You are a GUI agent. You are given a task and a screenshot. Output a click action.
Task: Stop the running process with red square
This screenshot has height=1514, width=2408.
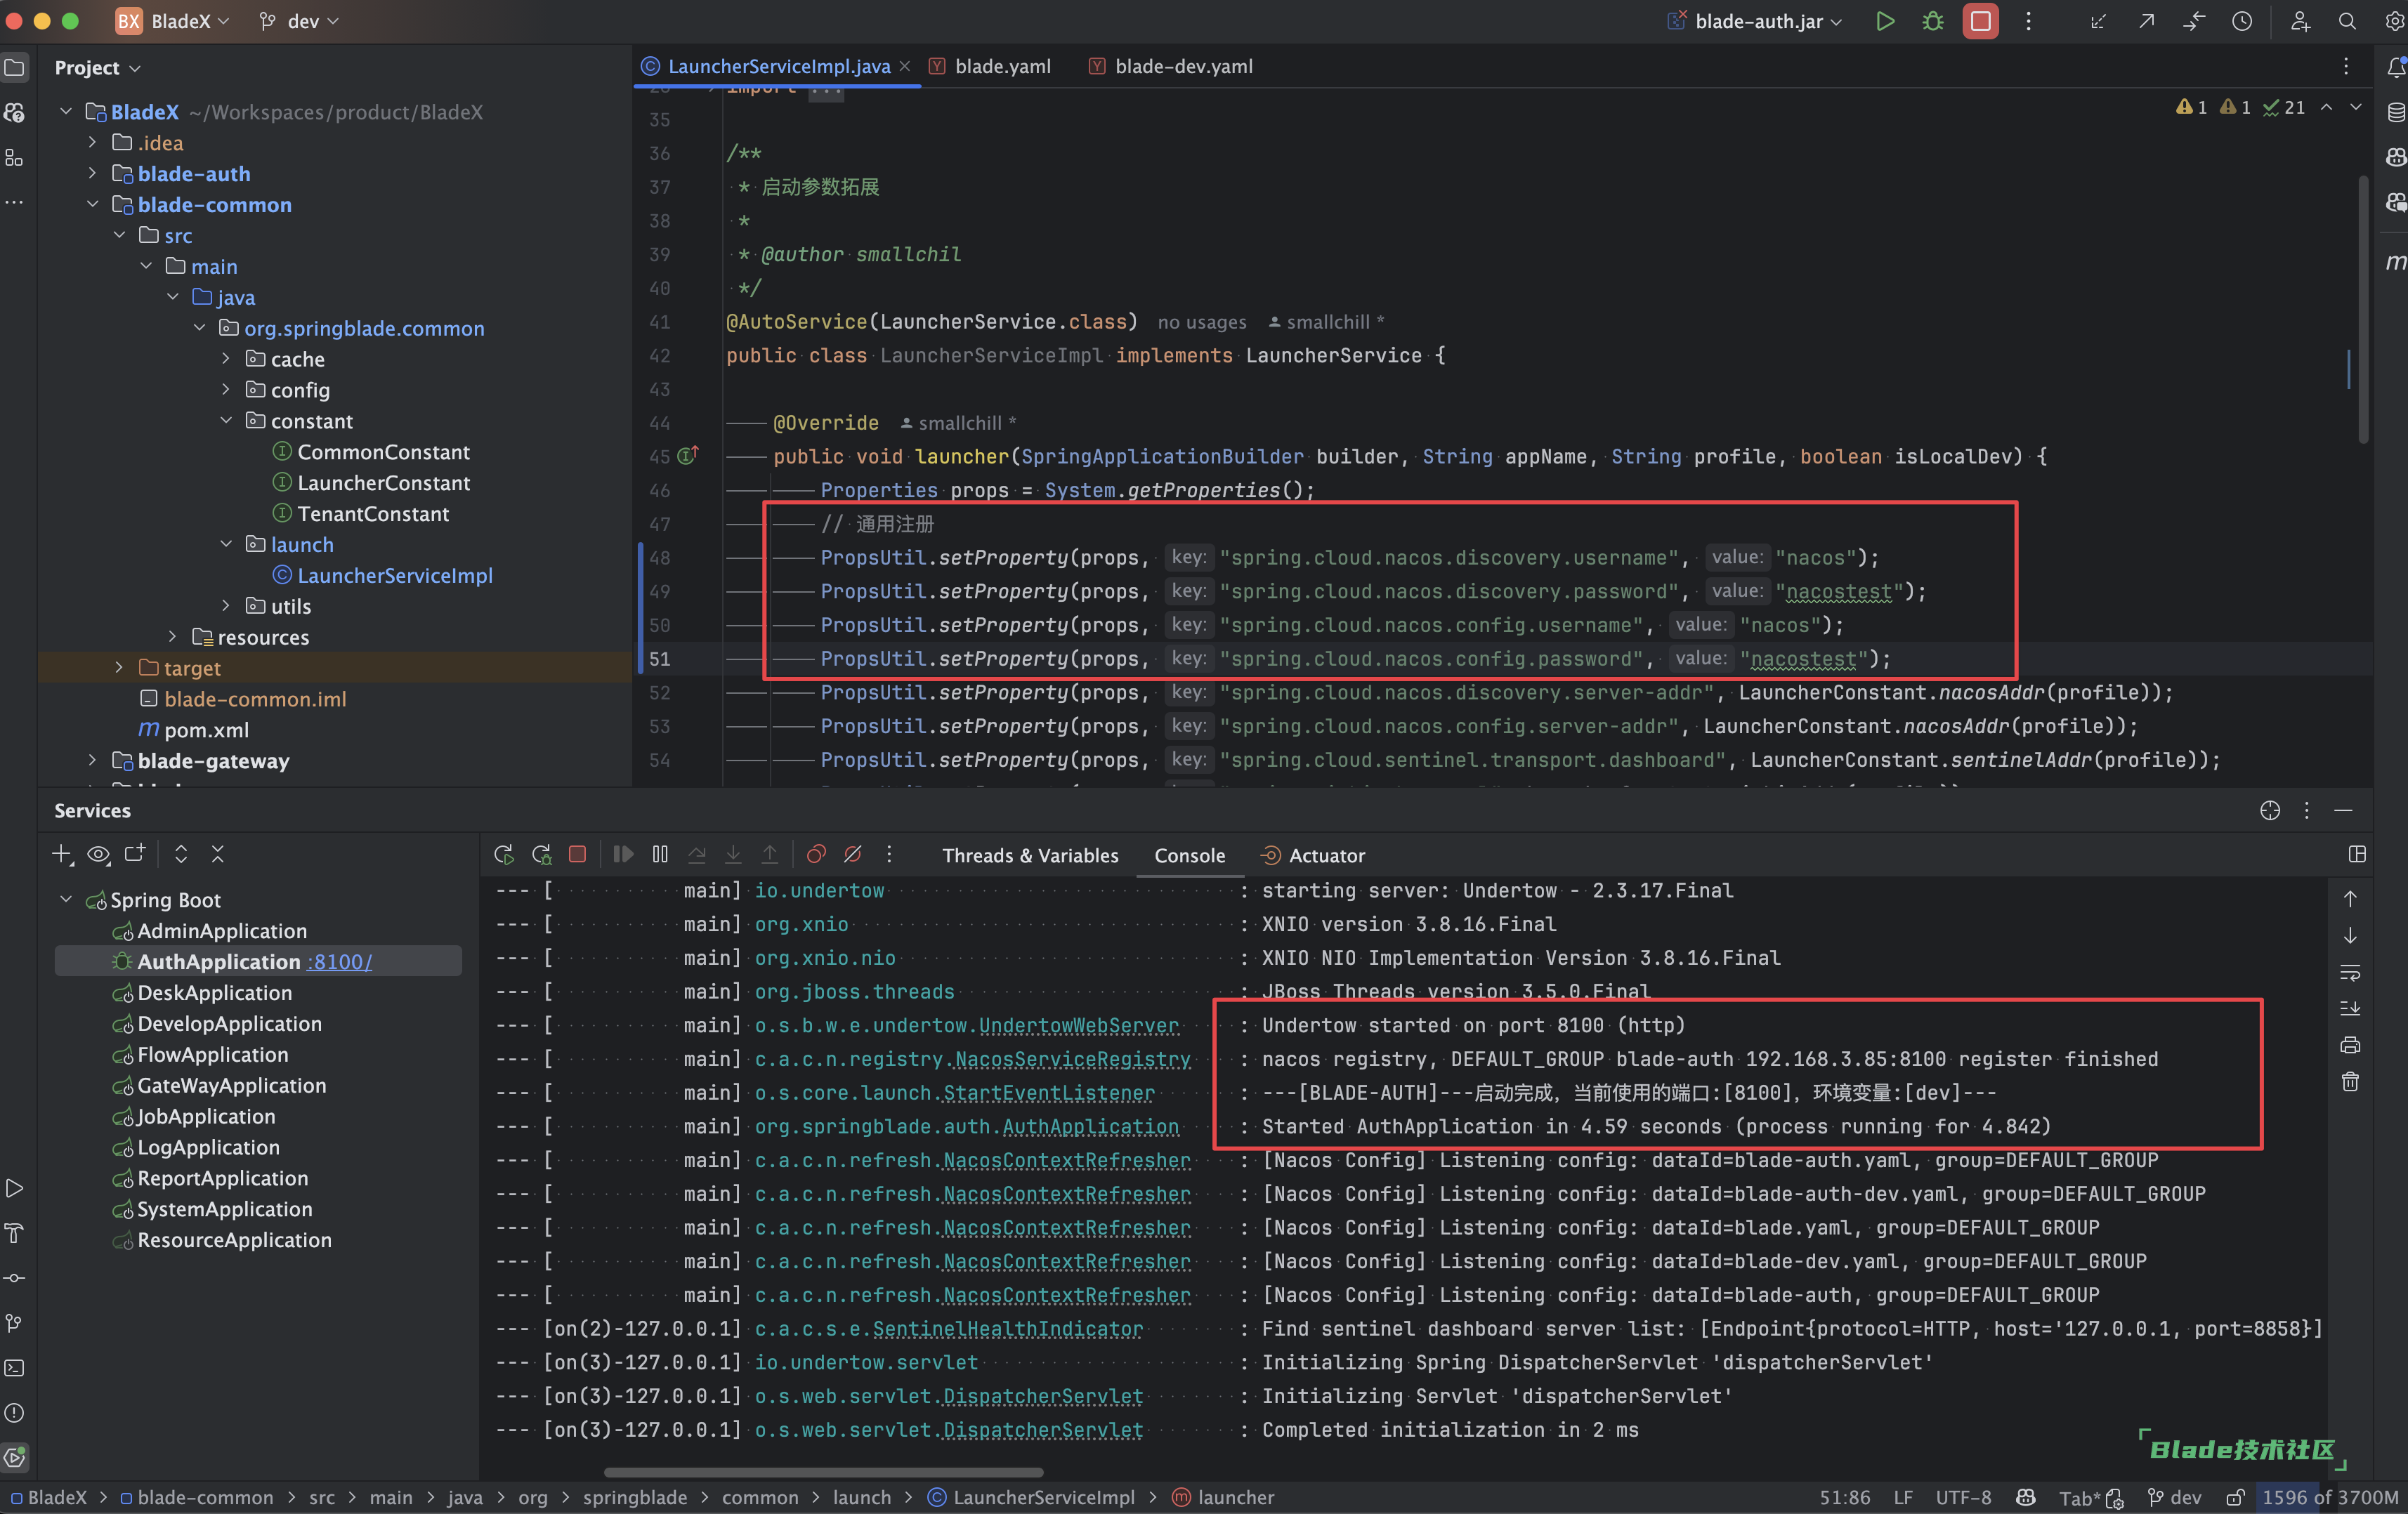[1980, 21]
